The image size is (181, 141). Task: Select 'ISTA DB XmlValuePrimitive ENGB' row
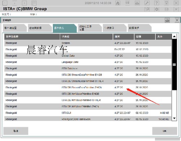pos(88,94)
